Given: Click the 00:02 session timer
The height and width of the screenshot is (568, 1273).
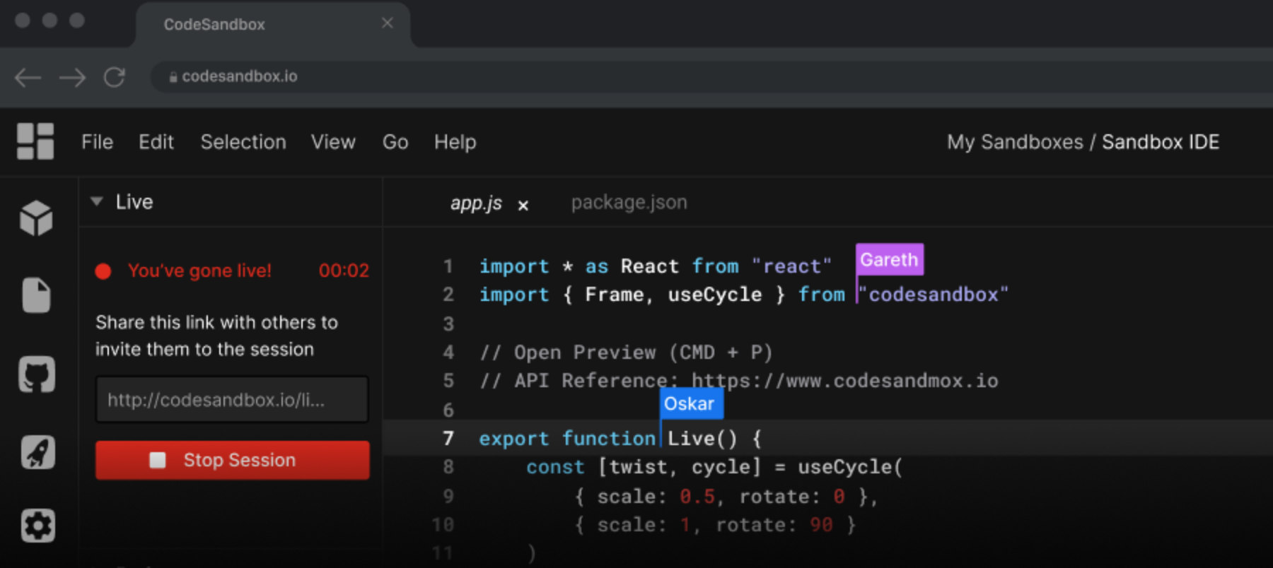Looking at the screenshot, I should pos(344,271).
